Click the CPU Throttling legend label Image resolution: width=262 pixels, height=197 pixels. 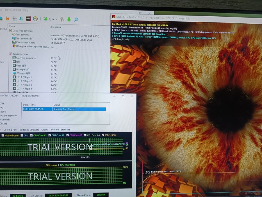tap(67, 165)
